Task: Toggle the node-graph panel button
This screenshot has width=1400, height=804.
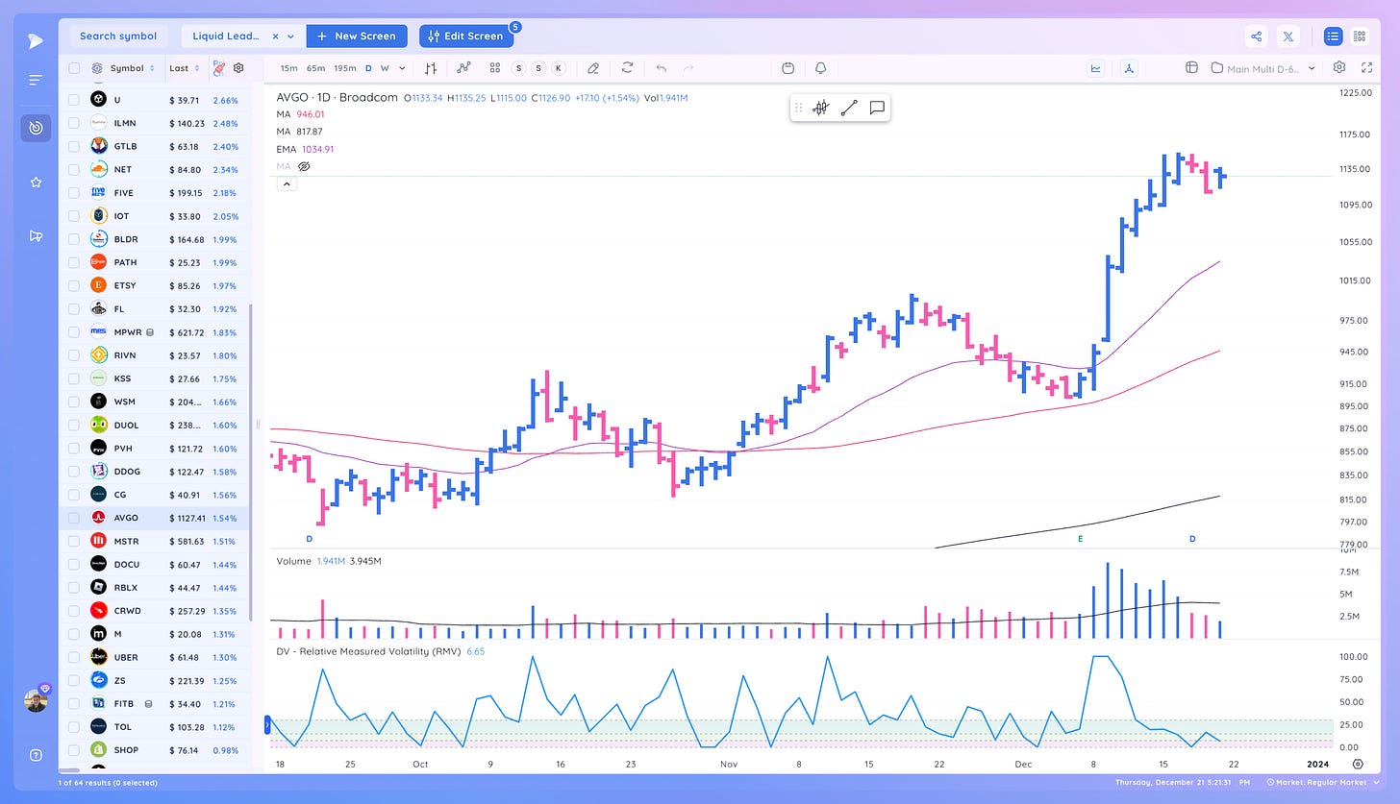Action: tap(1129, 68)
